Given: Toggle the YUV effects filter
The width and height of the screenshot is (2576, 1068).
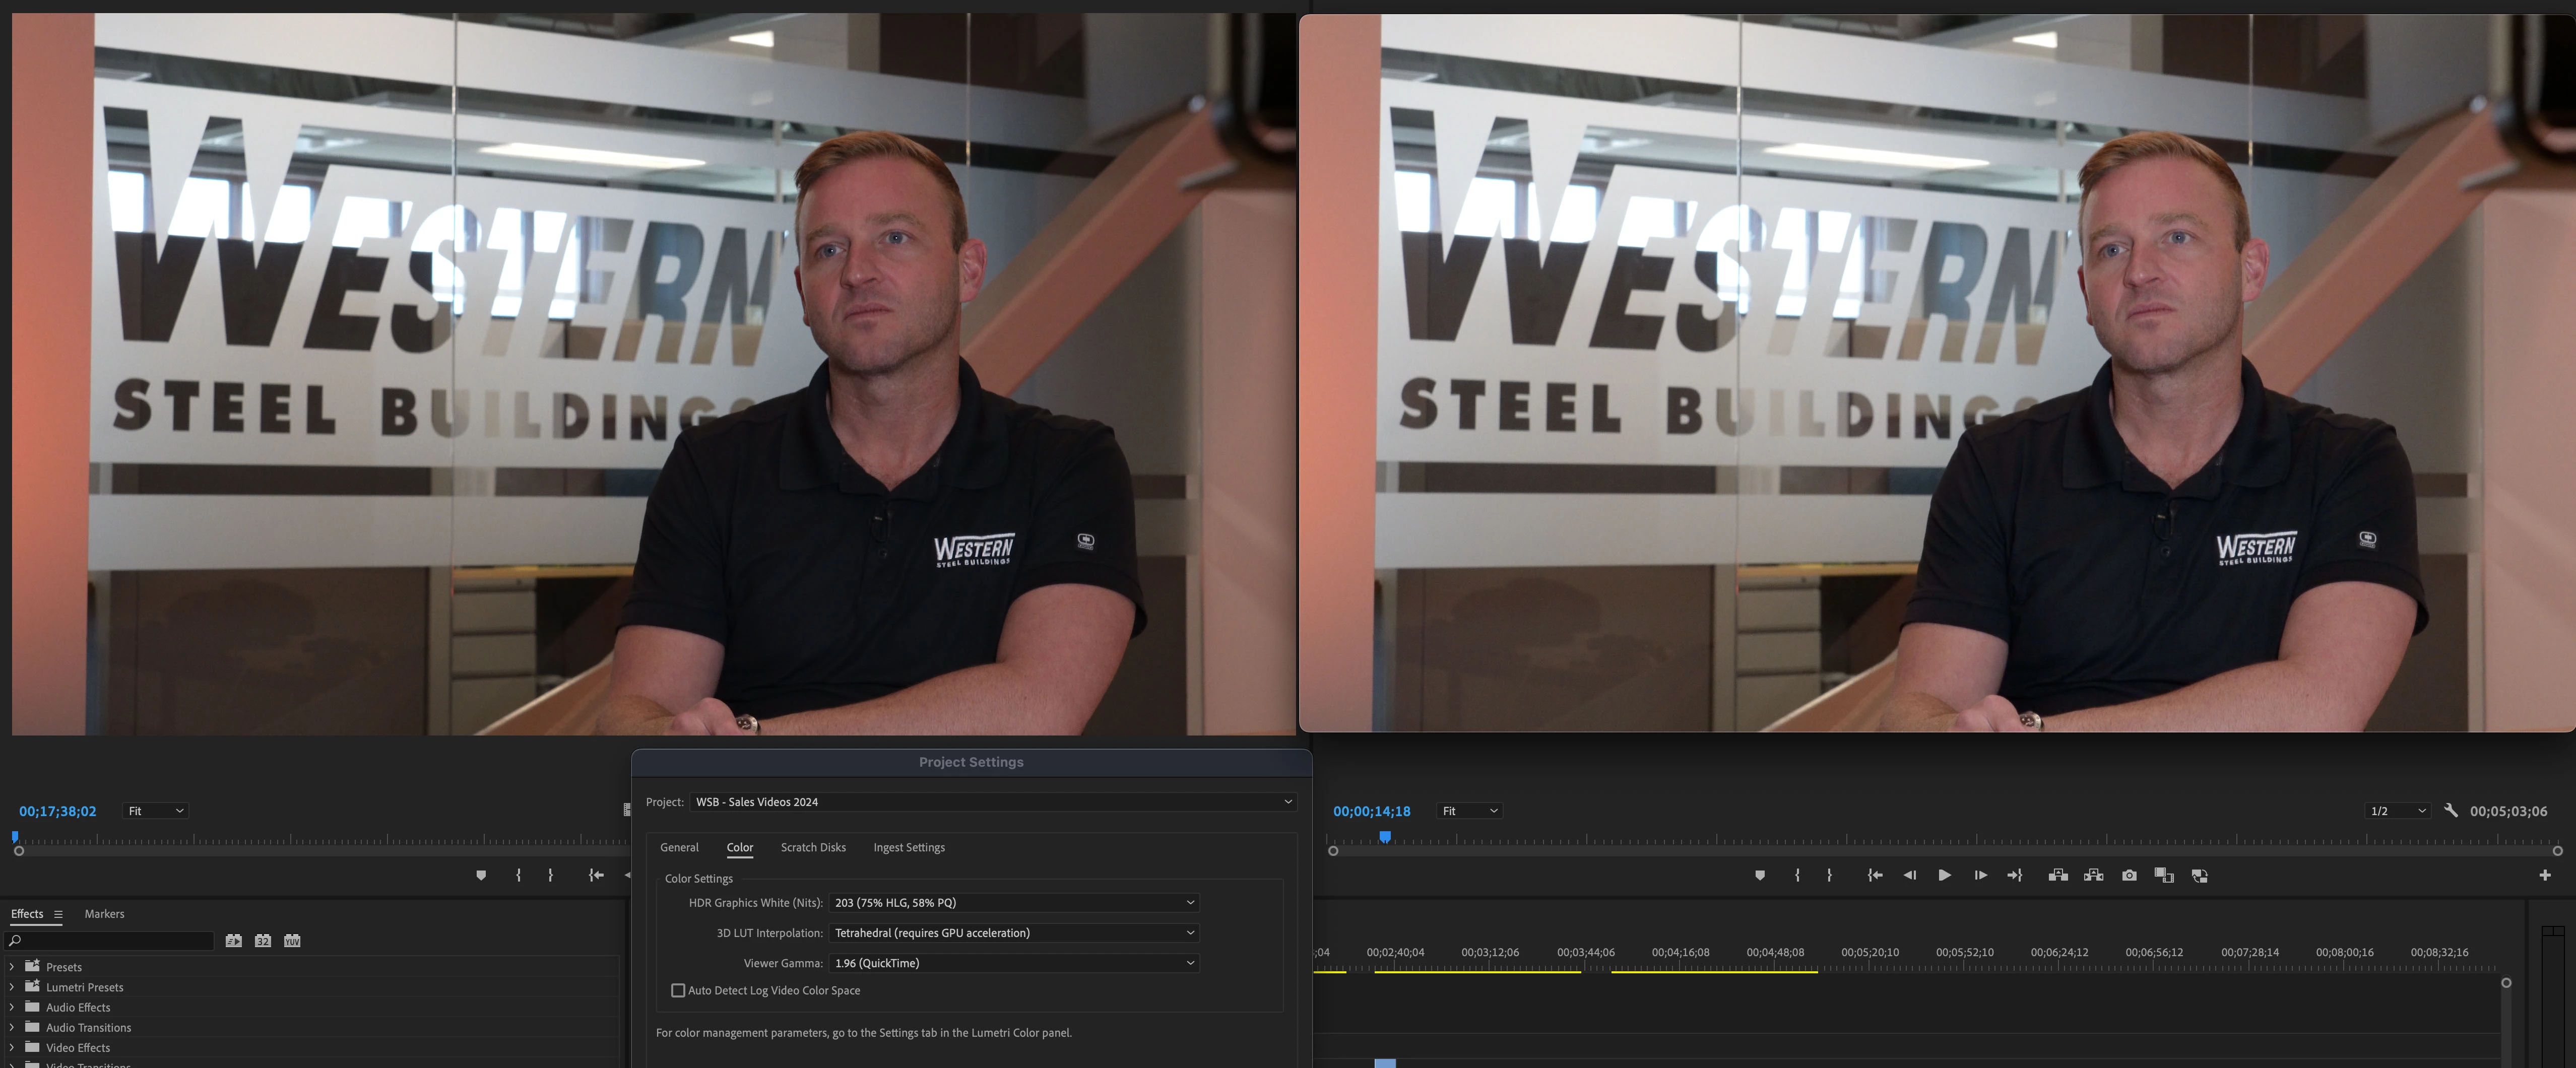Looking at the screenshot, I should point(292,940).
